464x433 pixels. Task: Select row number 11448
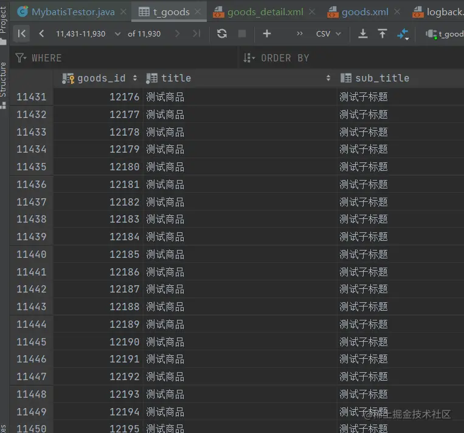coord(32,394)
